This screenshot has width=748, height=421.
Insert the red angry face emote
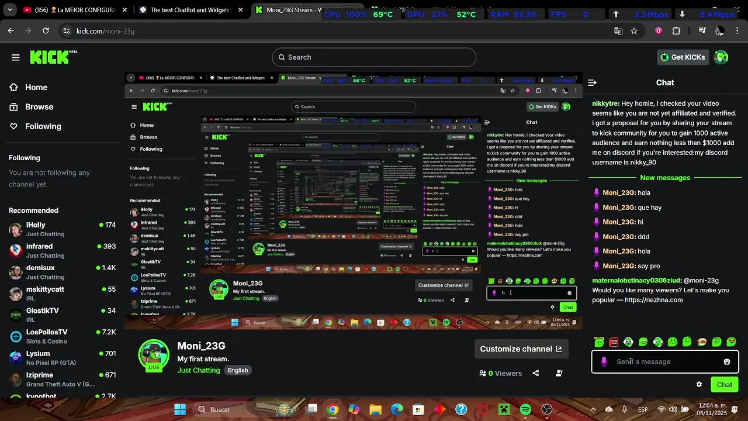614,342
